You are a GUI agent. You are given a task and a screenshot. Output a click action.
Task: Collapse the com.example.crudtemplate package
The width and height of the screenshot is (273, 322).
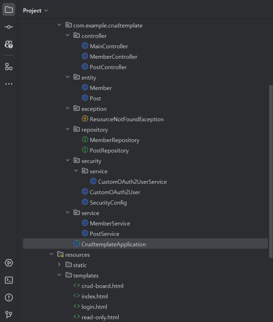click(x=59, y=25)
